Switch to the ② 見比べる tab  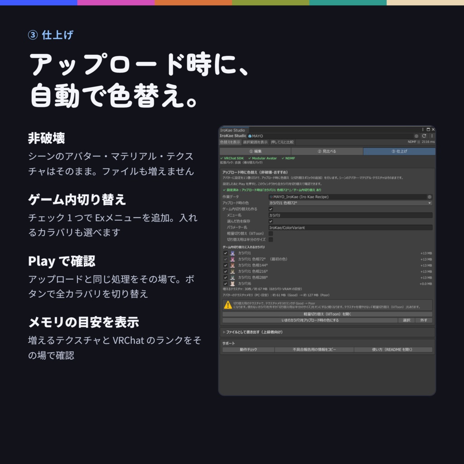click(x=327, y=151)
